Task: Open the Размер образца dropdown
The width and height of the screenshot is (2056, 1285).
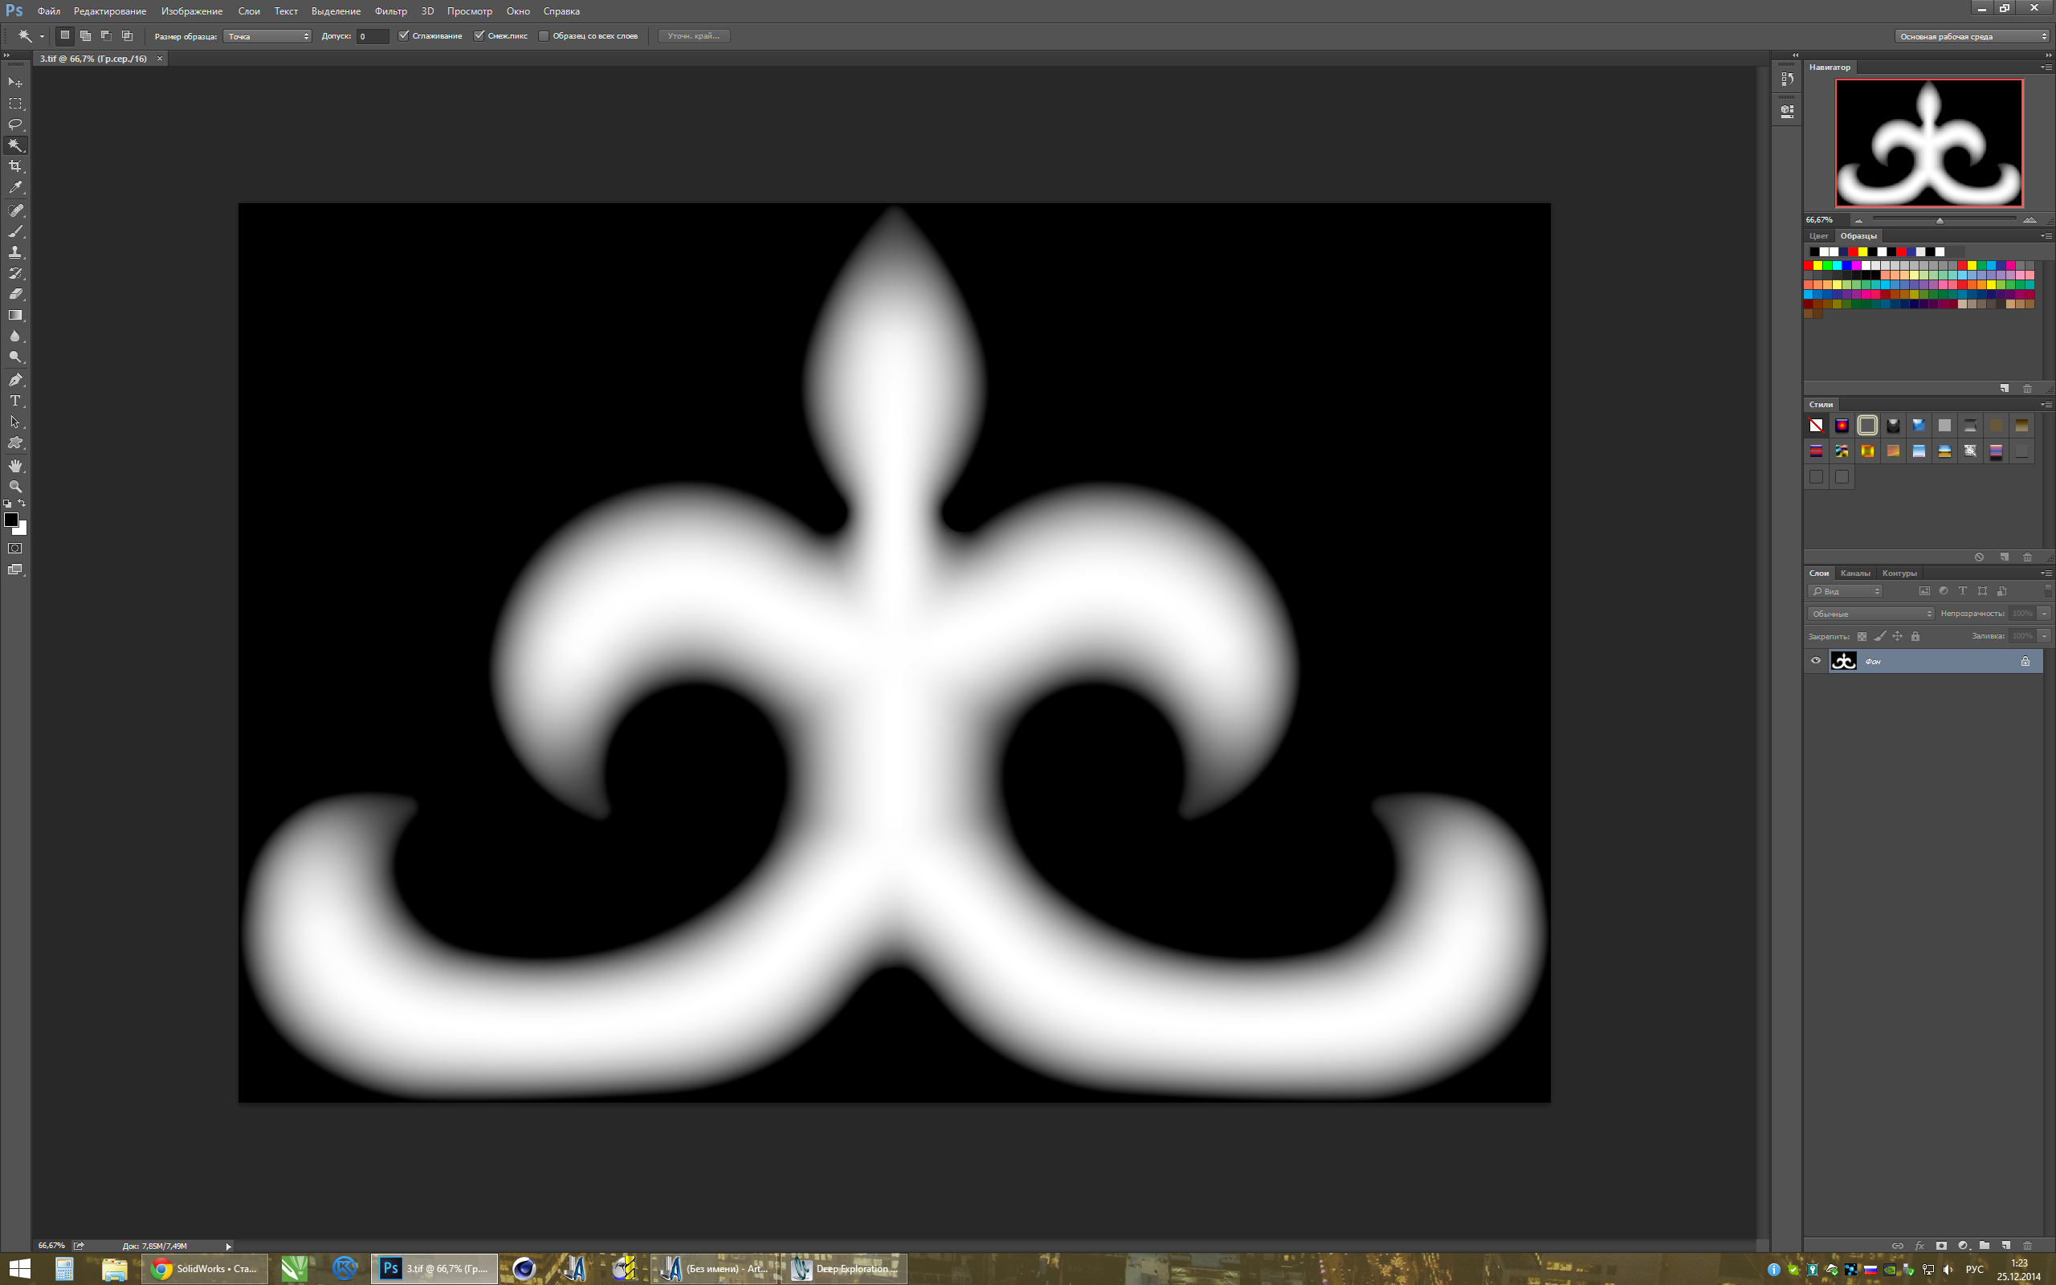Action: [267, 37]
